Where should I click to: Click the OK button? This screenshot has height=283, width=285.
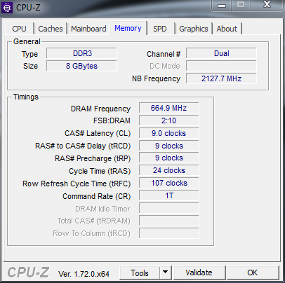coord(253,272)
